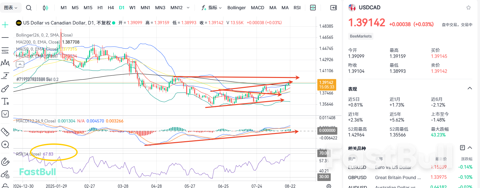The image size is (480, 188).
Task: Choose the text annotation tool
Action: point(5,101)
